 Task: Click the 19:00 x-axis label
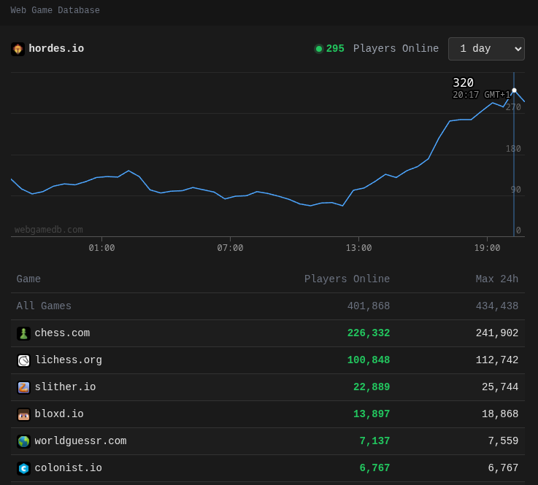coord(487,248)
